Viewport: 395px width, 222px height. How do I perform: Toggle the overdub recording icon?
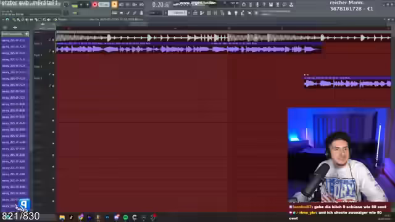(135, 4)
